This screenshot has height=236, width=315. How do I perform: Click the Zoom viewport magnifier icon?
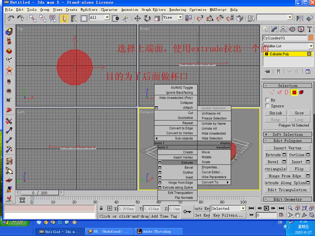pos(290,208)
